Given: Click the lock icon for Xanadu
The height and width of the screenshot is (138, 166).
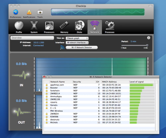Looking at the screenshot, I should [x=47, y=105].
